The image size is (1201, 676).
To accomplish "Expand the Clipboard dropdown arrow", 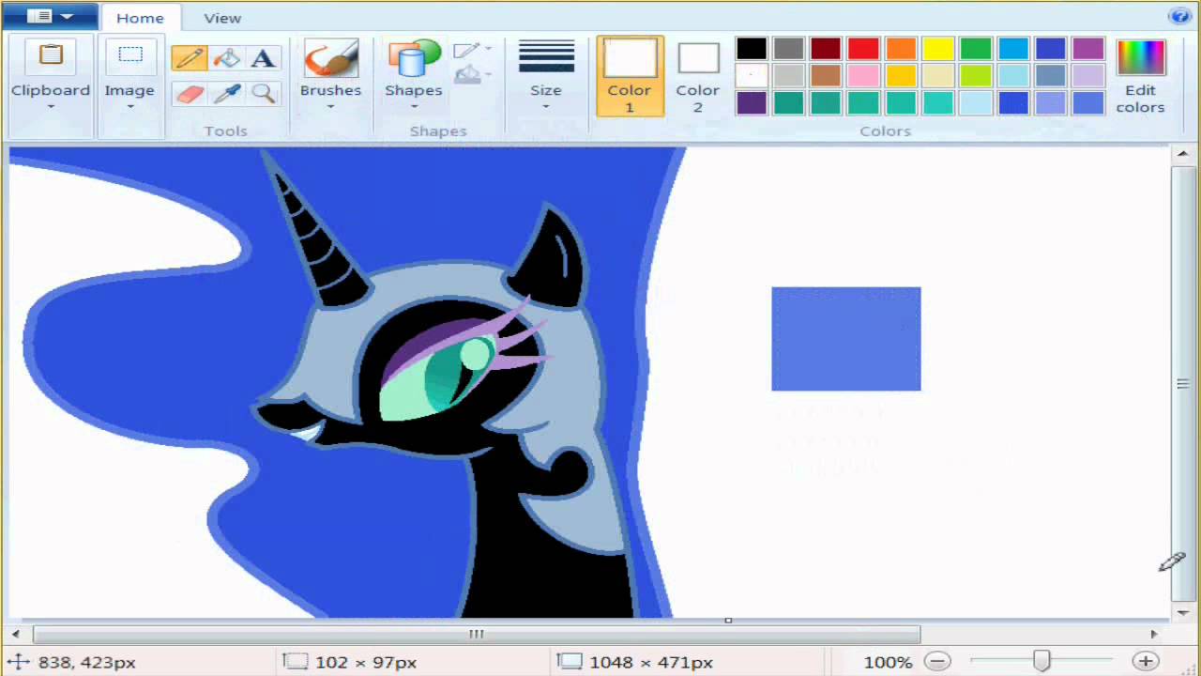I will click(51, 106).
